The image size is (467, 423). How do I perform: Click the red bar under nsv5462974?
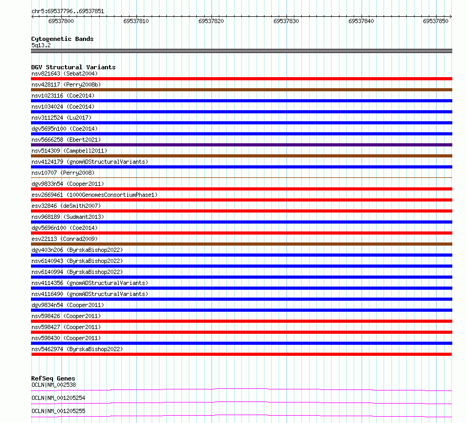(x=241, y=354)
